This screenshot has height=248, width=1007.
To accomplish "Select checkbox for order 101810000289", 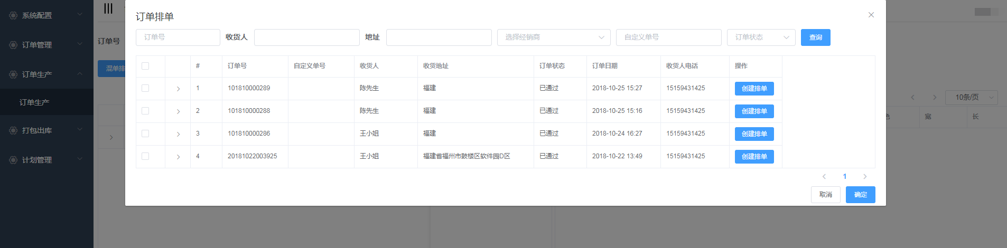I will (x=145, y=88).
